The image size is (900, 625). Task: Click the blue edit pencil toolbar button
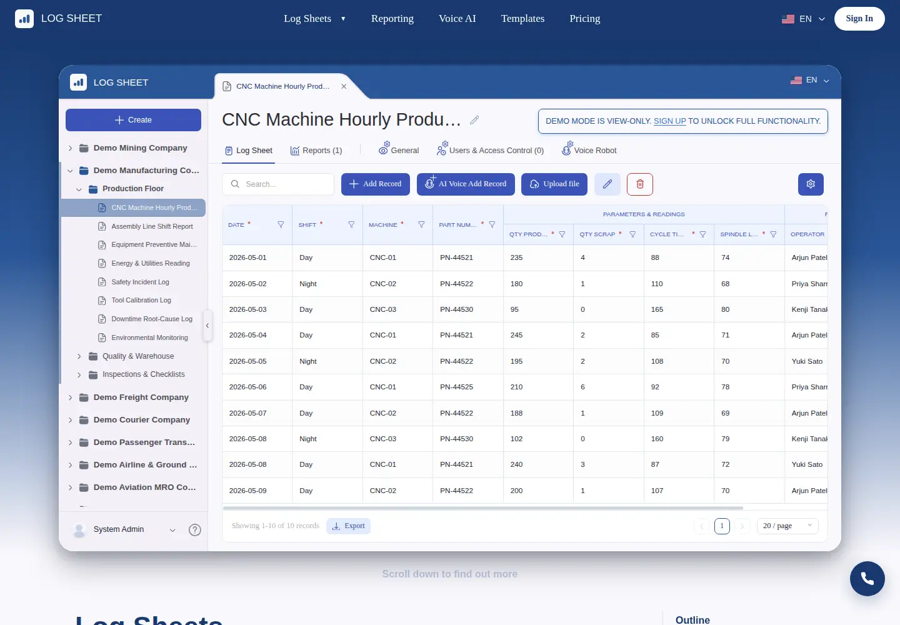coord(607,184)
